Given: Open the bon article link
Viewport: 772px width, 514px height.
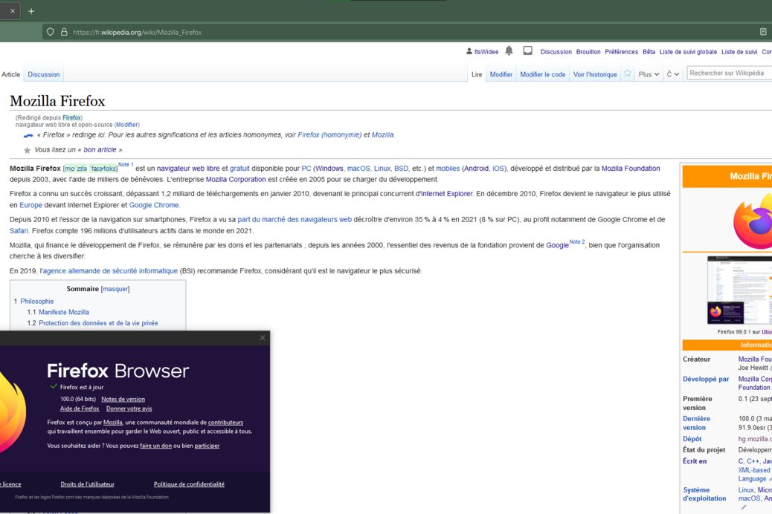Looking at the screenshot, I should tap(100, 149).
